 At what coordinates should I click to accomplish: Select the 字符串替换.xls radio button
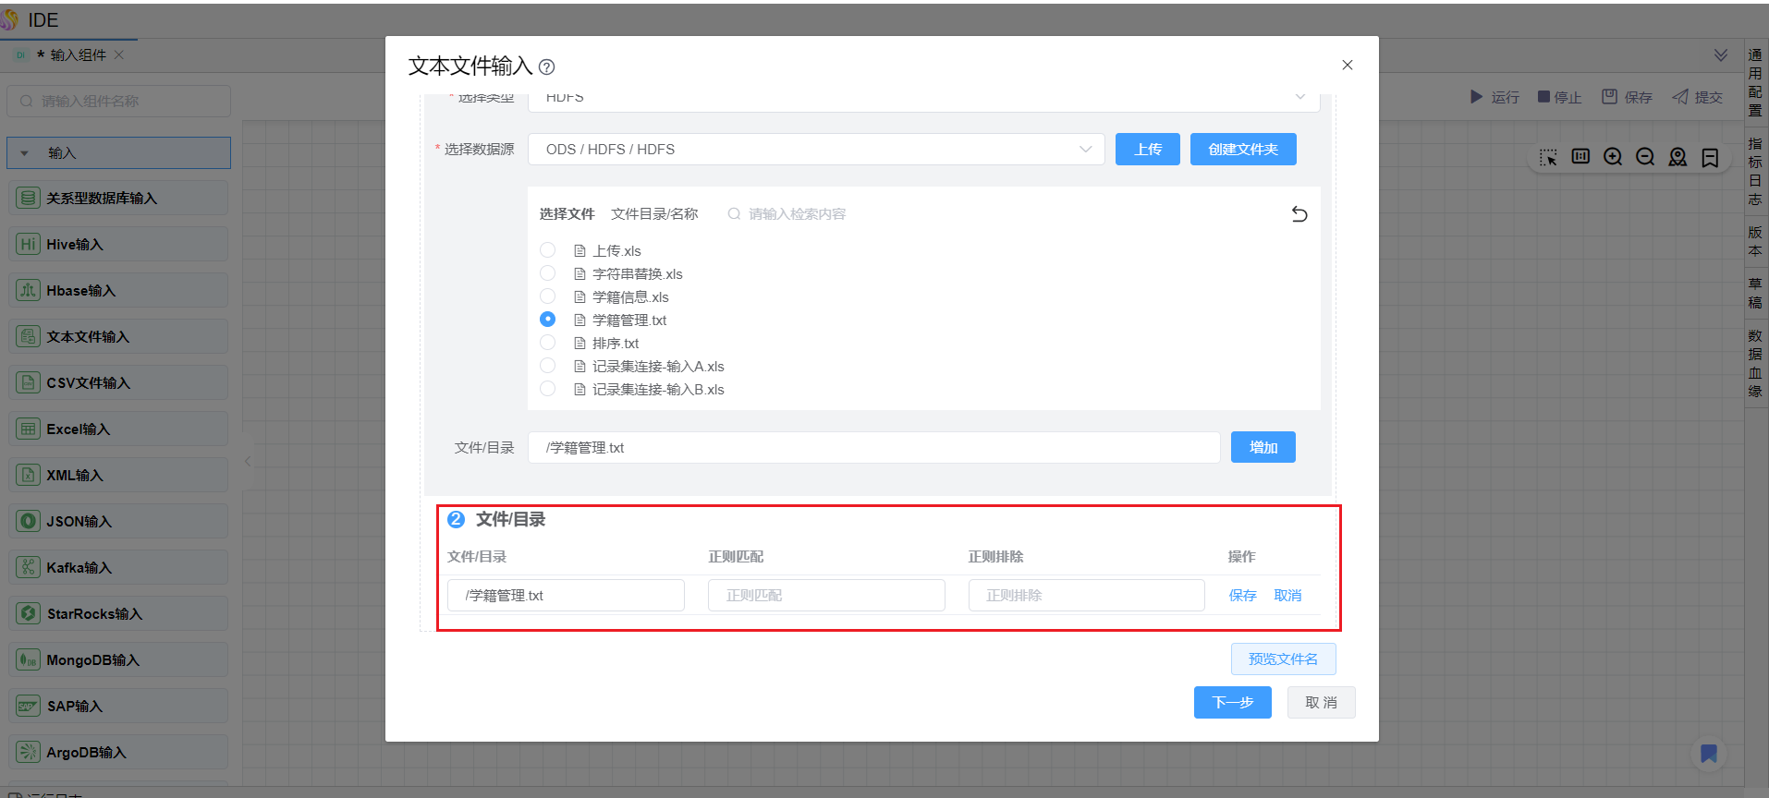(548, 273)
